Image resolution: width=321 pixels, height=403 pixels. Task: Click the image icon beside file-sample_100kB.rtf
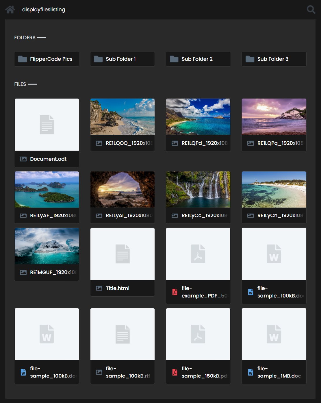99,372
